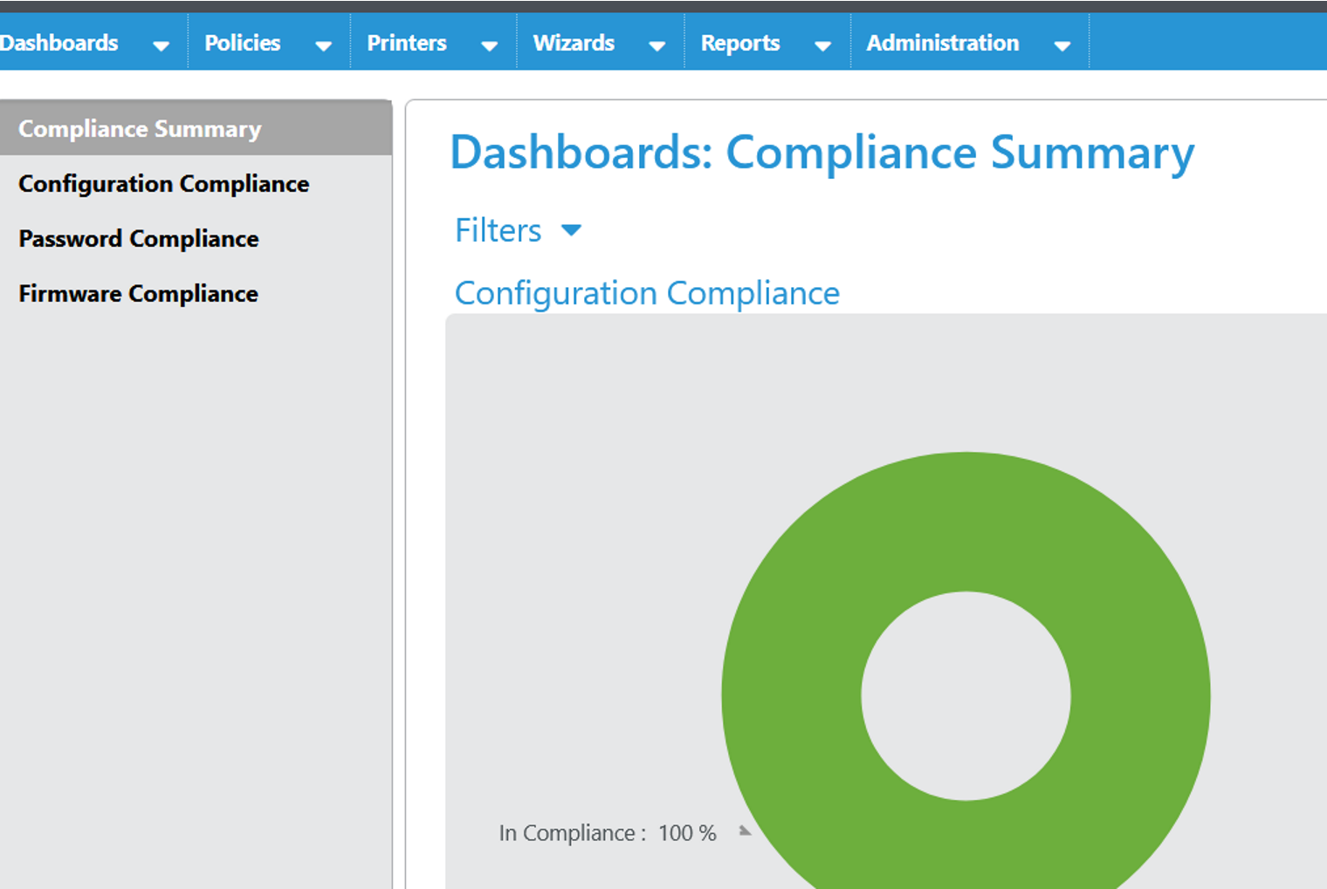1327x889 pixels.
Task: Open the Printers menu
Action: point(406,42)
